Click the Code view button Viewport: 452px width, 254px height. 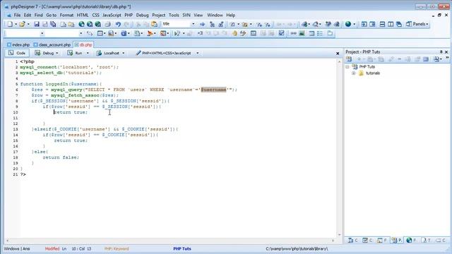pos(17,54)
